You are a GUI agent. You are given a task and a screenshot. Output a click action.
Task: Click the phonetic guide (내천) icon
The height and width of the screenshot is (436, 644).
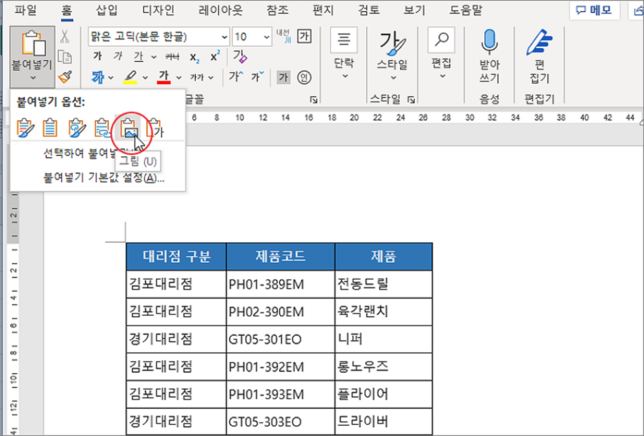pyautogui.click(x=283, y=37)
